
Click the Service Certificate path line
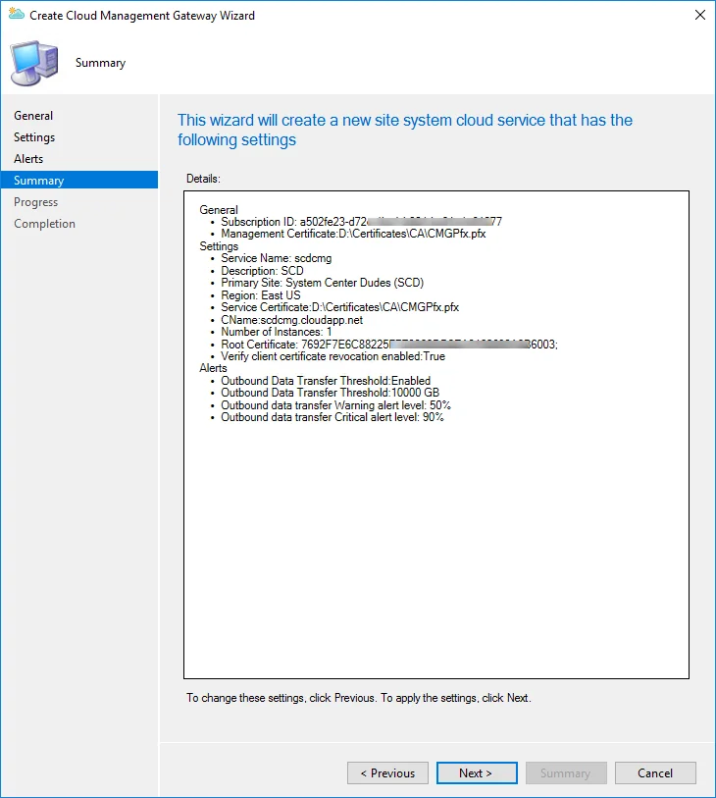tap(339, 307)
